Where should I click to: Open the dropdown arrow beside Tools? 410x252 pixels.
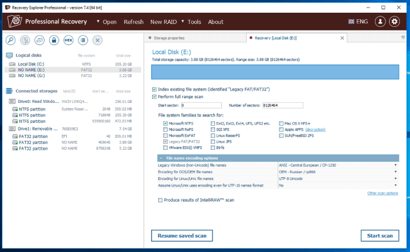[183, 21]
